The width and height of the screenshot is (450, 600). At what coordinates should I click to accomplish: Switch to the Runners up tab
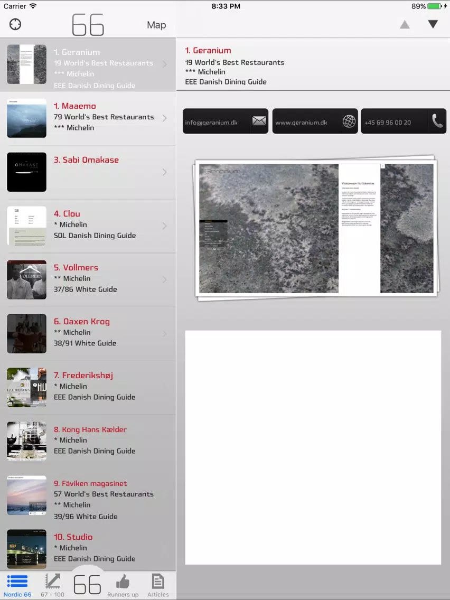(123, 585)
